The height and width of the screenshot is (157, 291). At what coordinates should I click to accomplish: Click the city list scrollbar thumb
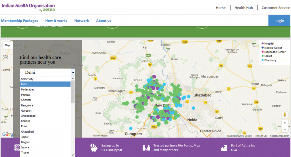tap(73, 92)
